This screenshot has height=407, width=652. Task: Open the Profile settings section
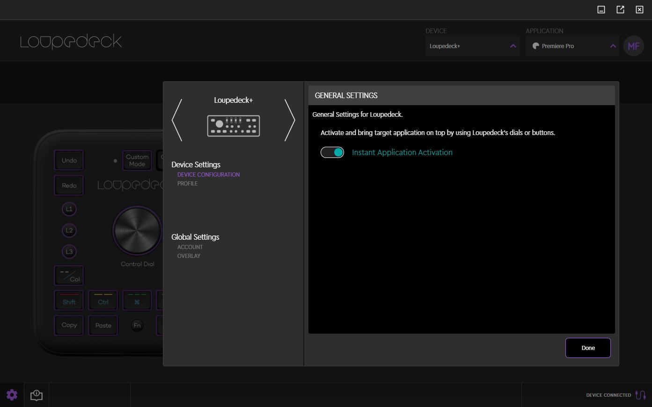[x=187, y=184]
